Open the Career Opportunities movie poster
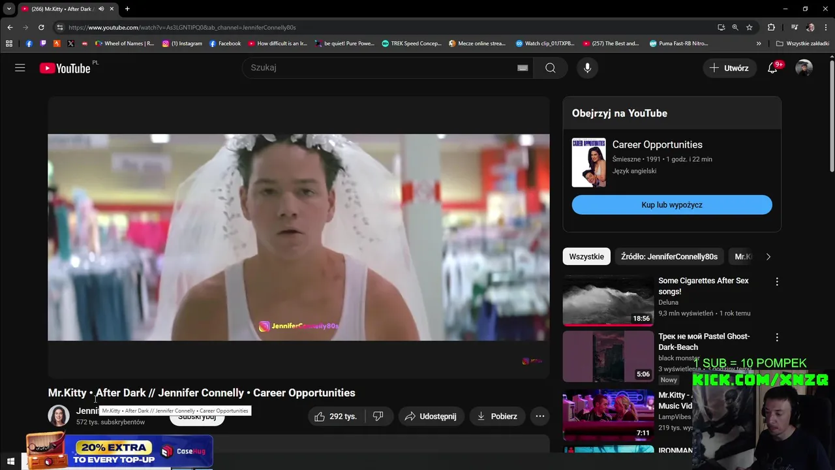 tap(589, 163)
